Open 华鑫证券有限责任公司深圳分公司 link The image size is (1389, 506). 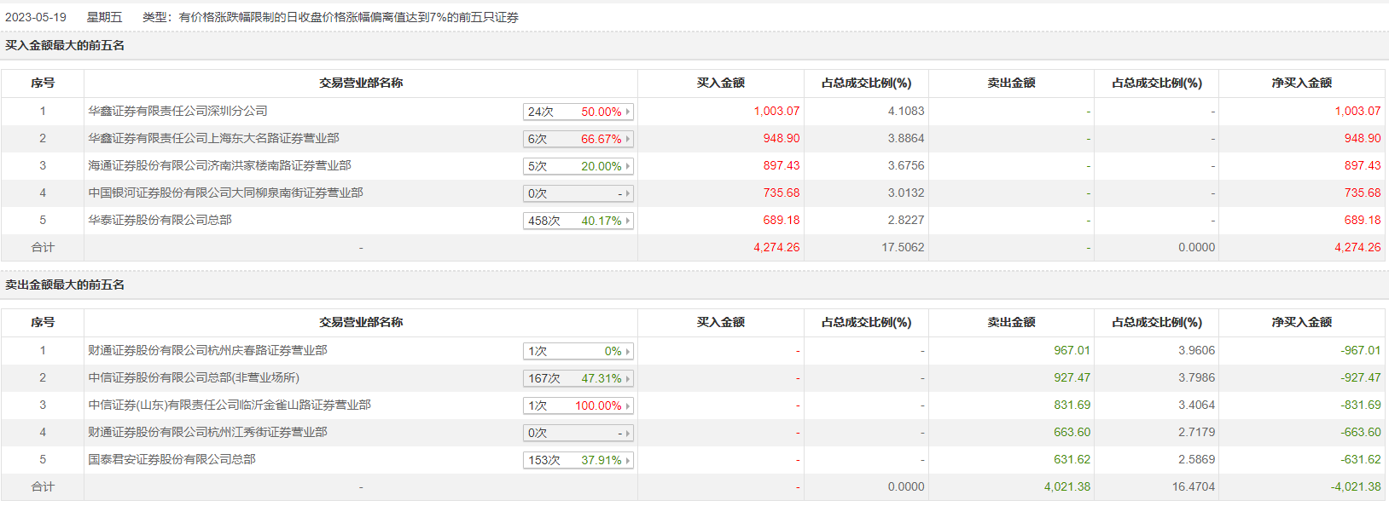(177, 111)
